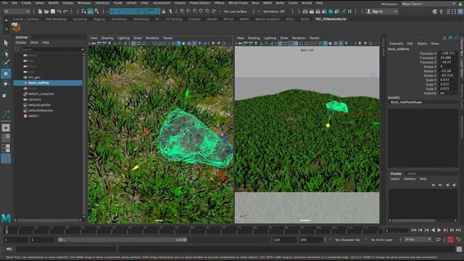Click the Rotate Y value field
The image size is (464, 261).
pyautogui.click(x=449, y=71)
